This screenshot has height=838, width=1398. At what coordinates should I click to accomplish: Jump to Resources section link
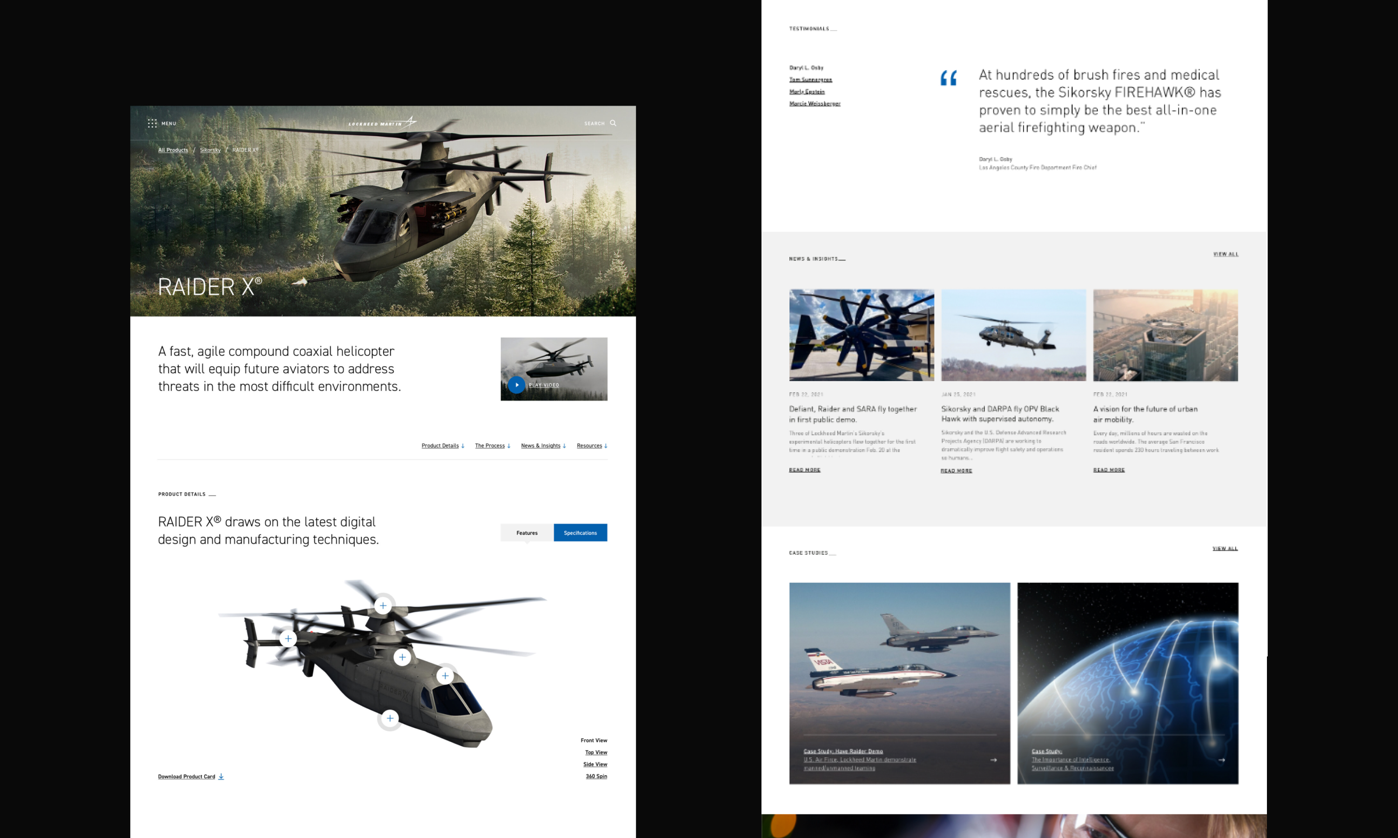click(x=589, y=446)
